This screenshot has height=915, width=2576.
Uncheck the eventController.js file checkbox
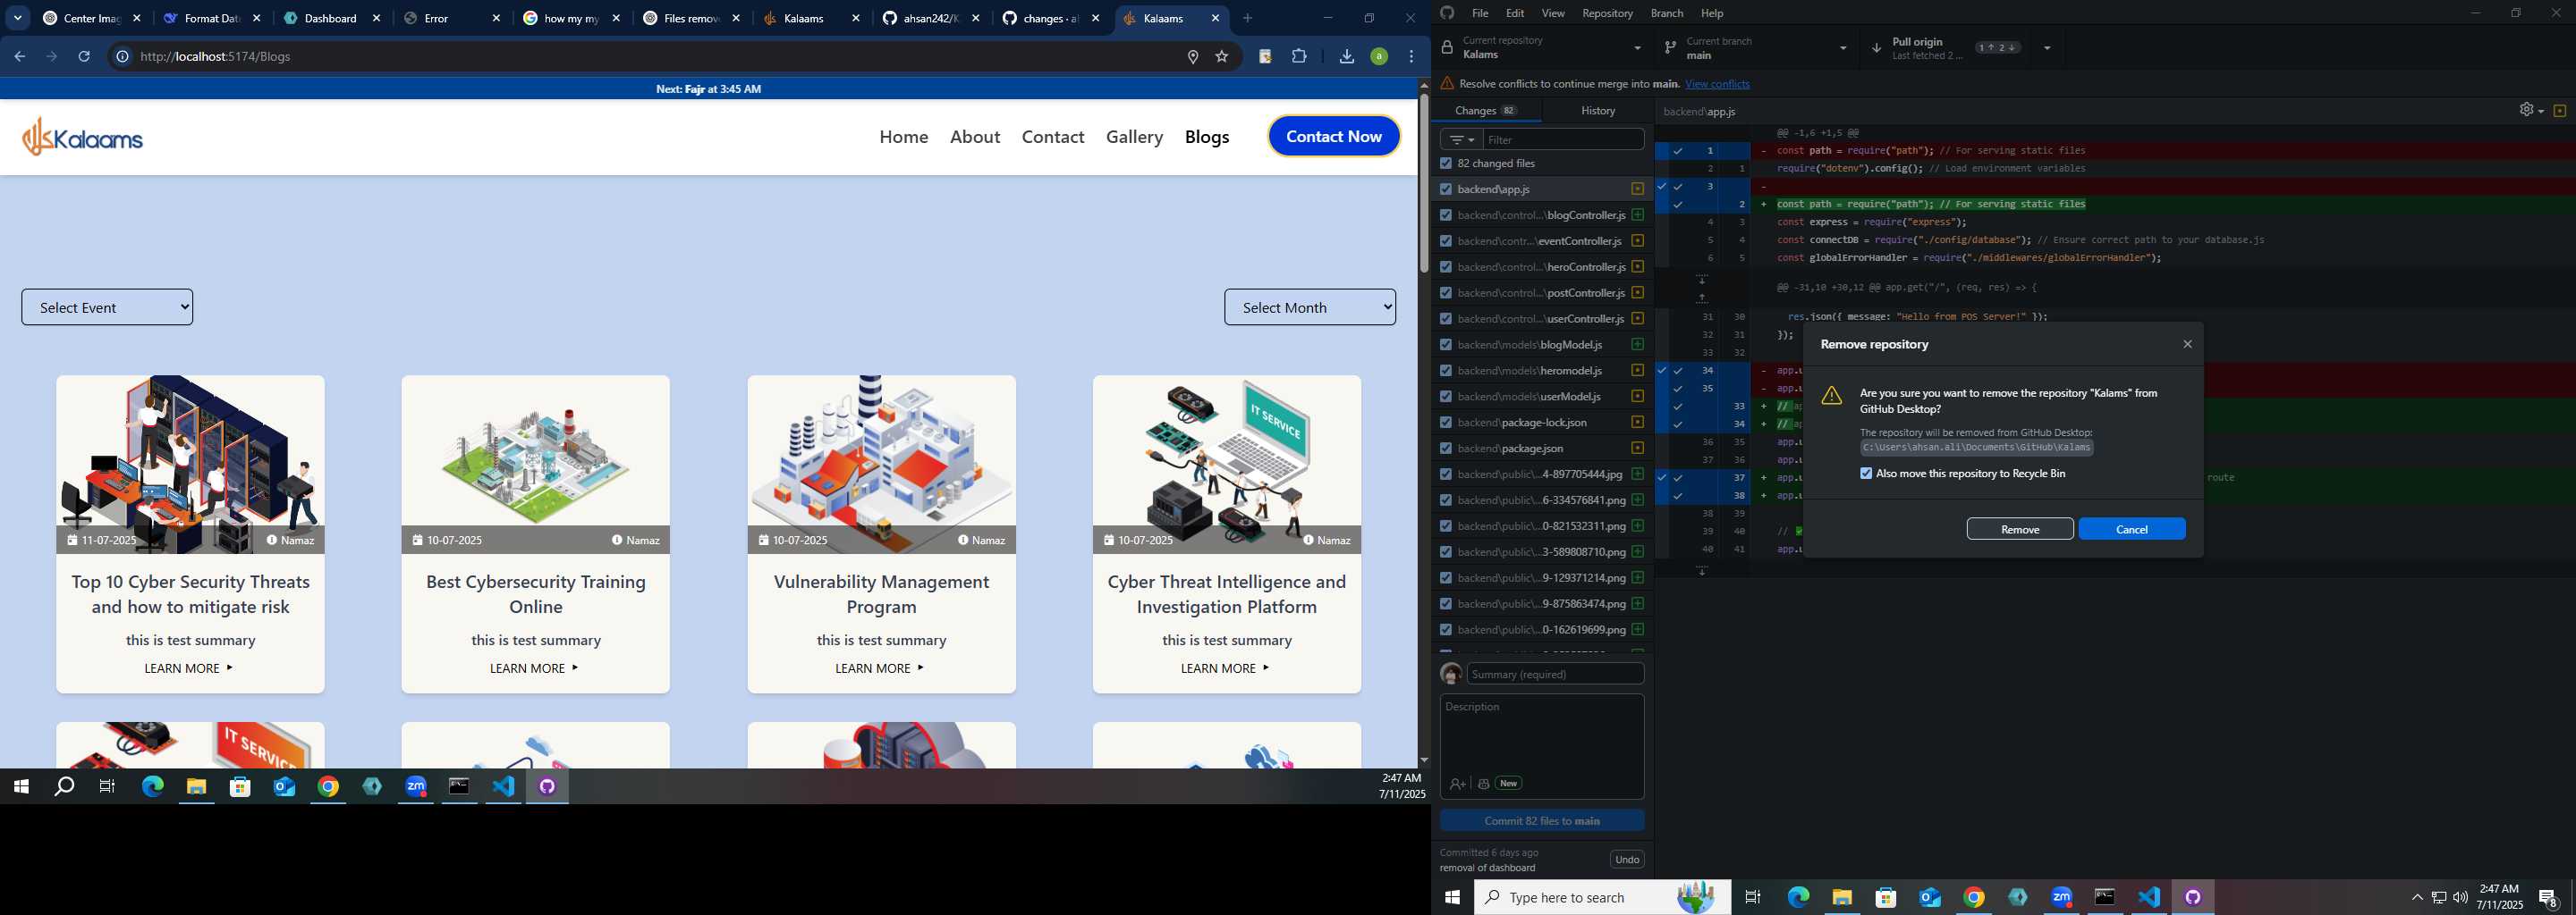click(1445, 240)
